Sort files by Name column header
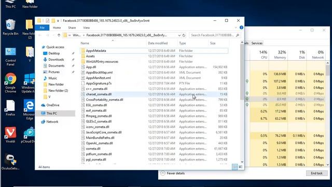Viewport: 332px width, 187px height. [113, 43]
